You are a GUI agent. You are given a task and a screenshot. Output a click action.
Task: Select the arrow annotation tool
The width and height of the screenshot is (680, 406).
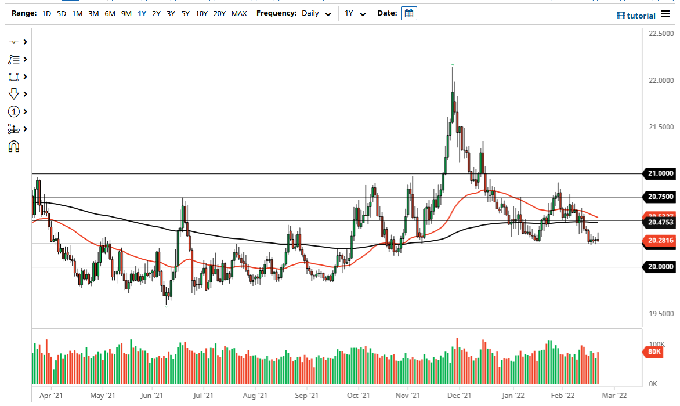coord(15,93)
